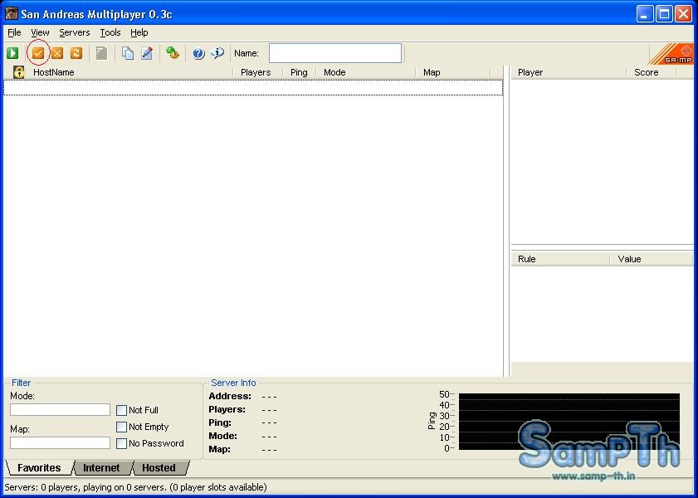Click the orange Delete Server X icon
The height and width of the screenshot is (498, 698).
pyautogui.click(x=57, y=53)
